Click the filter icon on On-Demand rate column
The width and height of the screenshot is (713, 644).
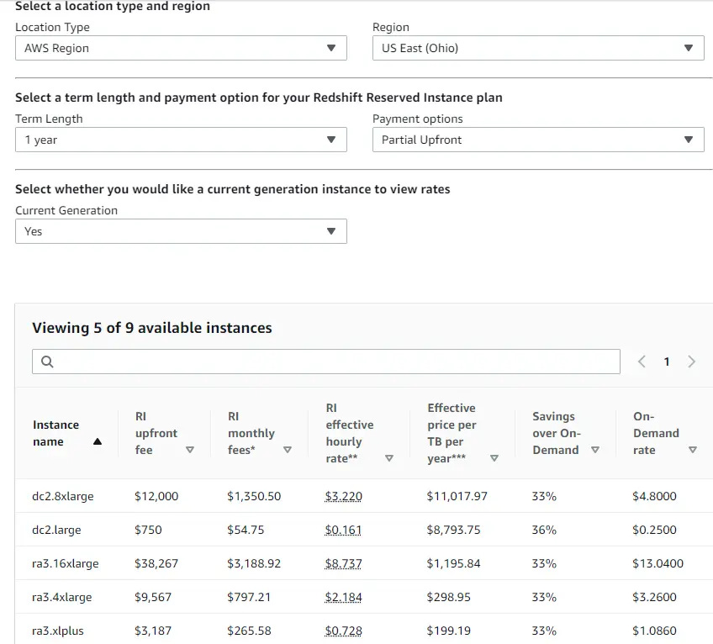[x=691, y=450]
